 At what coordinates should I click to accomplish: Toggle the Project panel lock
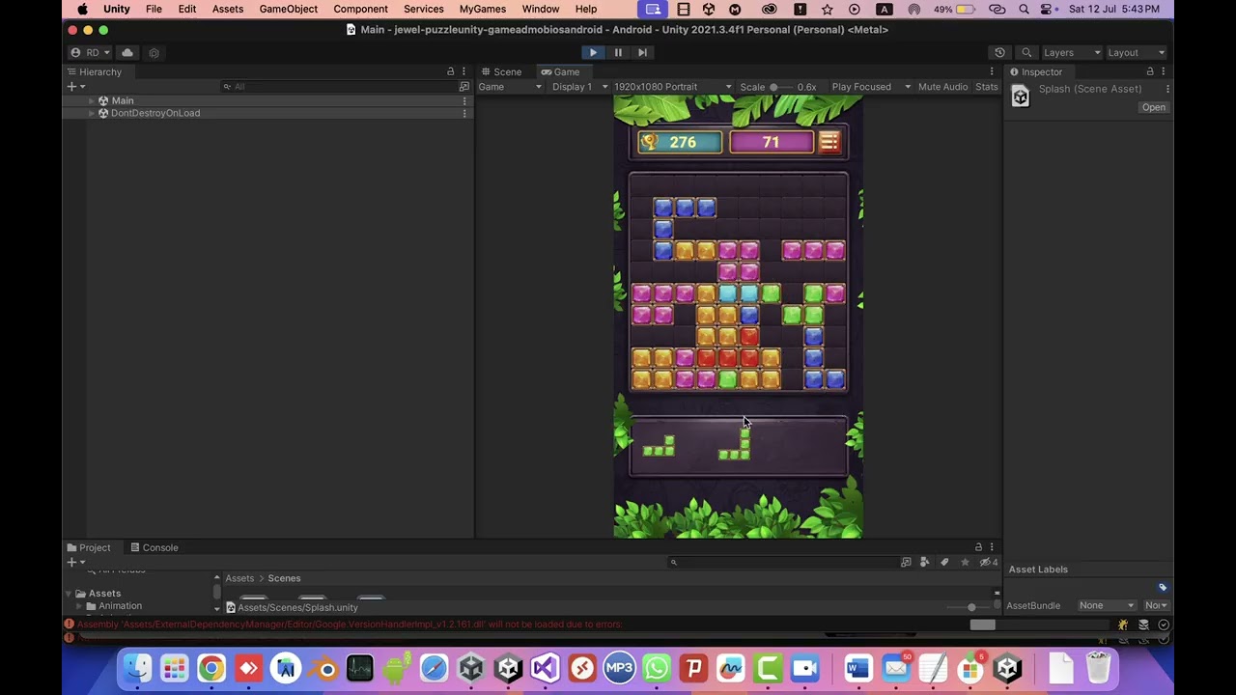(978, 547)
